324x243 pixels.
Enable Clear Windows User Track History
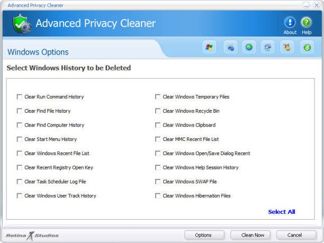(20, 196)
